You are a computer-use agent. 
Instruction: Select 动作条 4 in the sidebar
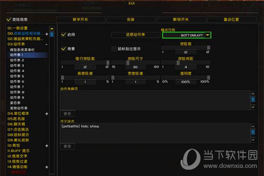click(x=17, y=71)
